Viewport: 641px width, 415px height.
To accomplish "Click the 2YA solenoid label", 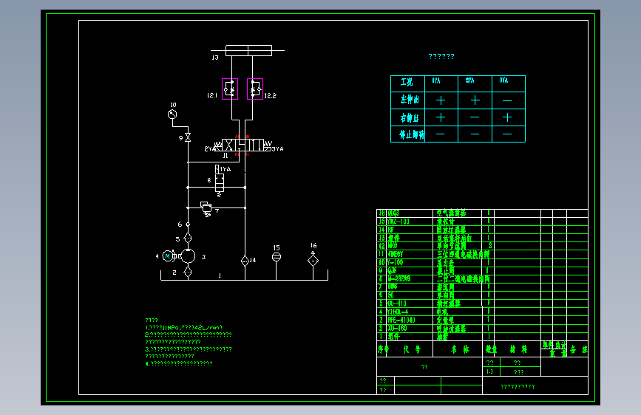I will pyautogui.click(x=209, y=149).
